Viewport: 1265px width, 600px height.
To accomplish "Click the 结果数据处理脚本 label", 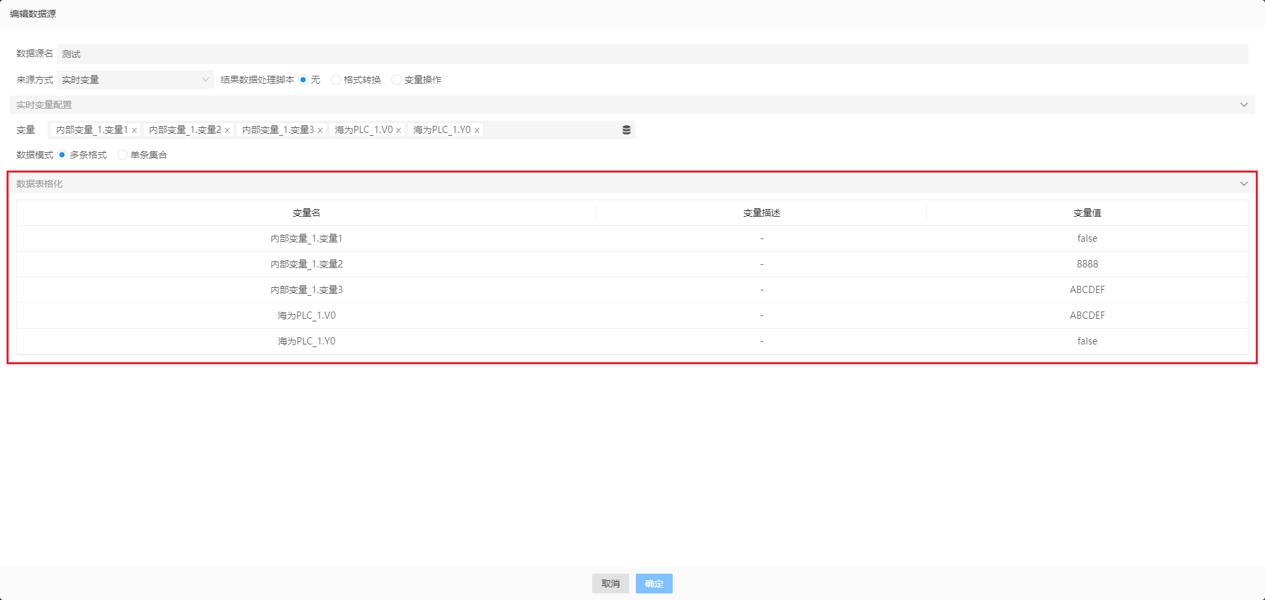I will 258,80.
